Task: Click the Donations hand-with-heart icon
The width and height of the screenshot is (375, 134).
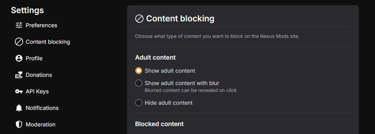Action: tap(19, 75)
